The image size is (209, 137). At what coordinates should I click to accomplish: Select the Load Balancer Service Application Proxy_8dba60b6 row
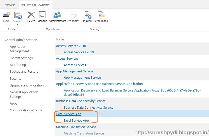point(132,93)
